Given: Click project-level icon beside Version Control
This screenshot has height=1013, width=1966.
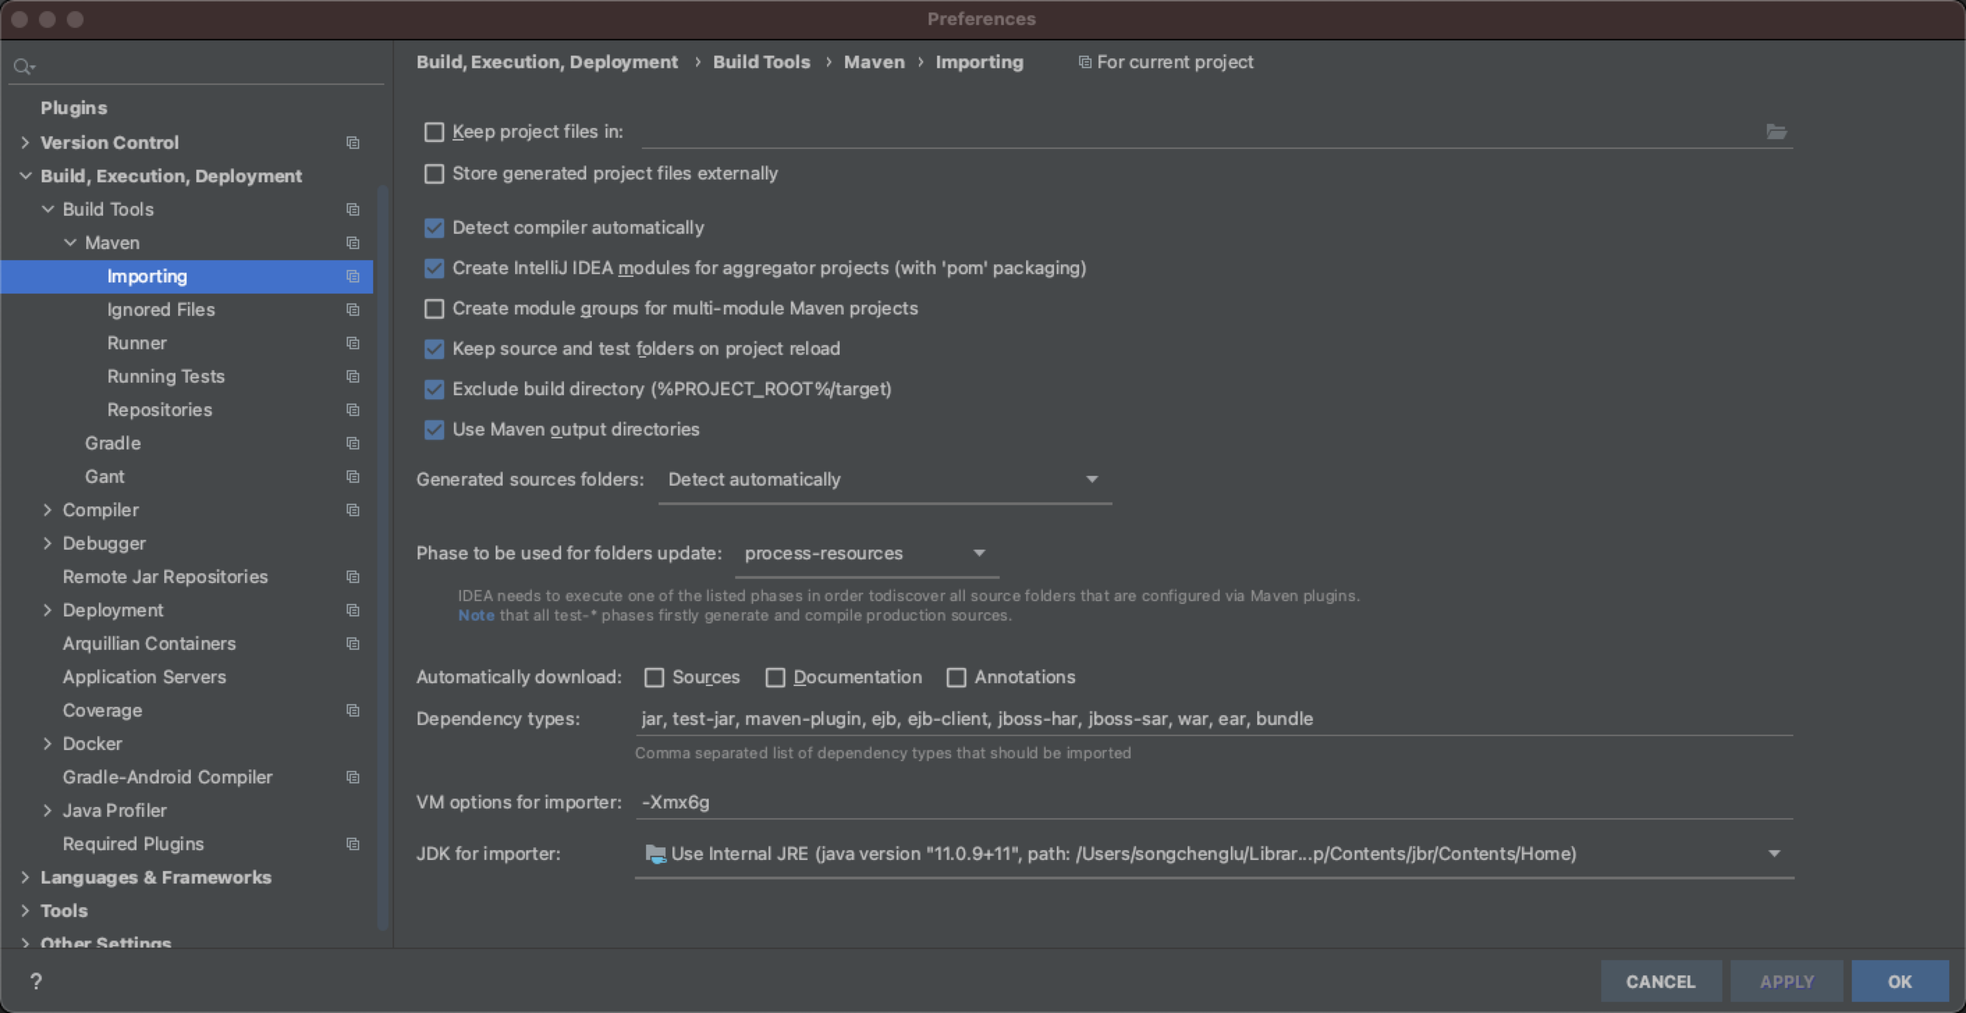Looking at the screenshot, I should (352, 143).
